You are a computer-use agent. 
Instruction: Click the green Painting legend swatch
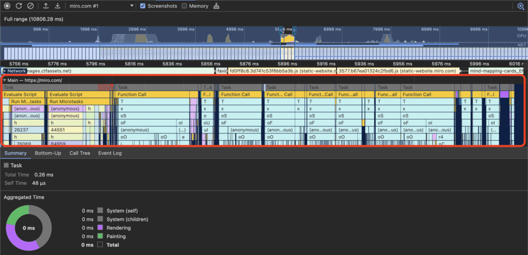click(100, 236)
